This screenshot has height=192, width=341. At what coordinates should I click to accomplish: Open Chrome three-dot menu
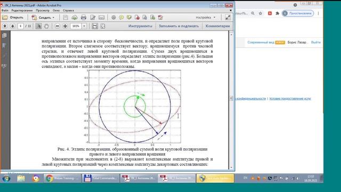(x=318, y=13)
